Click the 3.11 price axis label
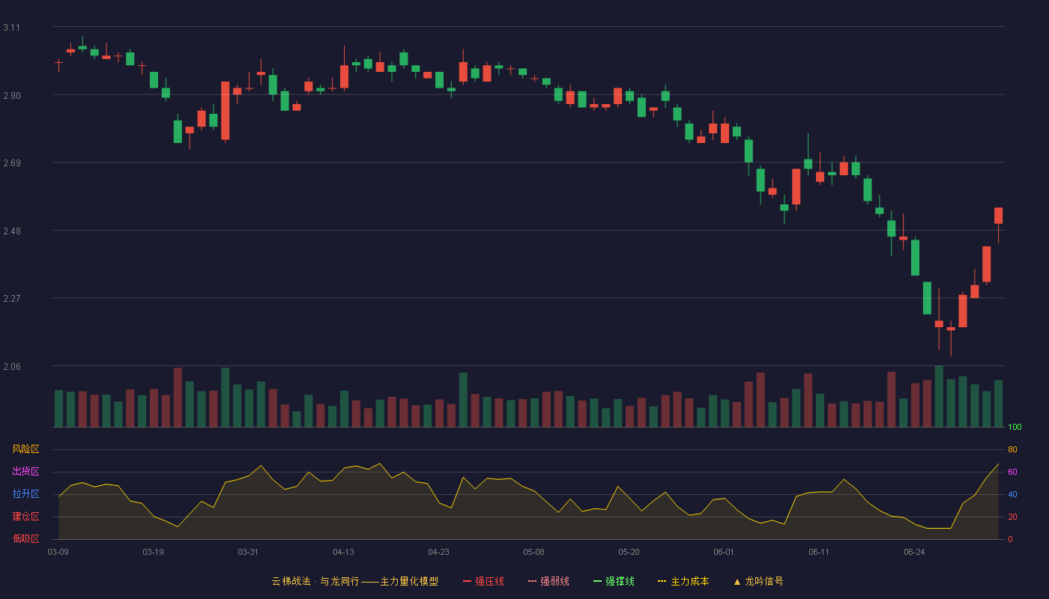1049x599 pixels. (11, 28)
